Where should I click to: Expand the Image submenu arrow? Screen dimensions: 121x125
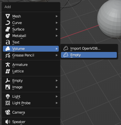coord(57,87)
